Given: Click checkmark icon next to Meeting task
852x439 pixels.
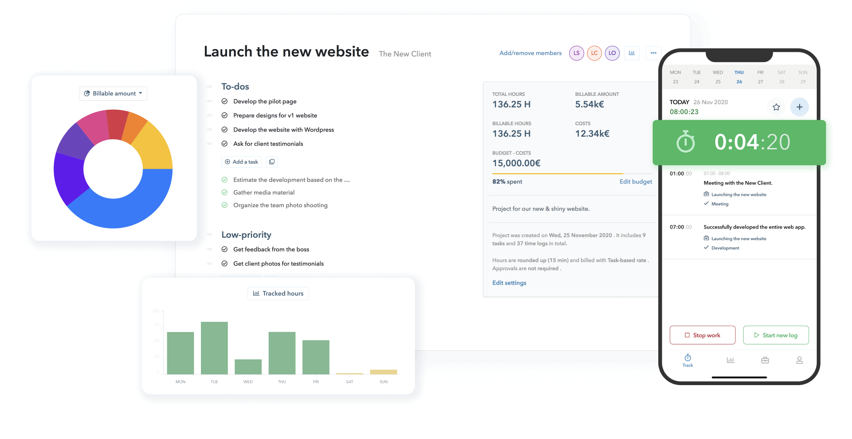Looking at the screenshot, I should (x=706, y=204).
